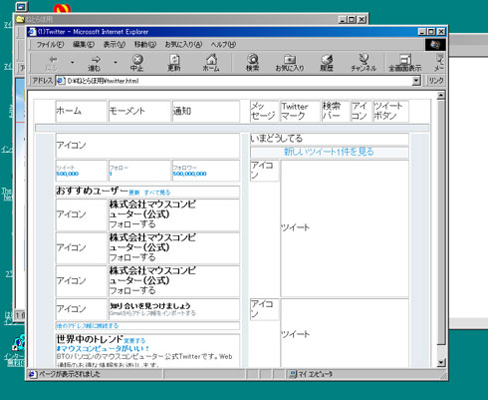Click the ホーム cell in page header
The height and width of the screenshot is (400, 488).
pyautogui.click(x=82, y=111)
